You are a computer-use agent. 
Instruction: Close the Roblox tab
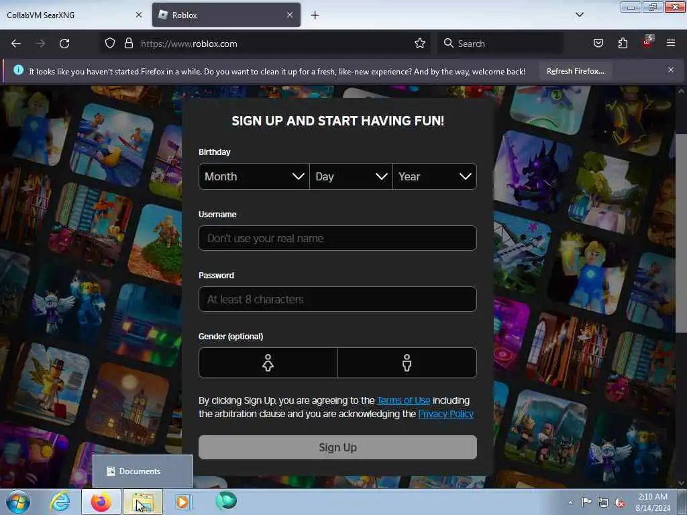point(290,15)
